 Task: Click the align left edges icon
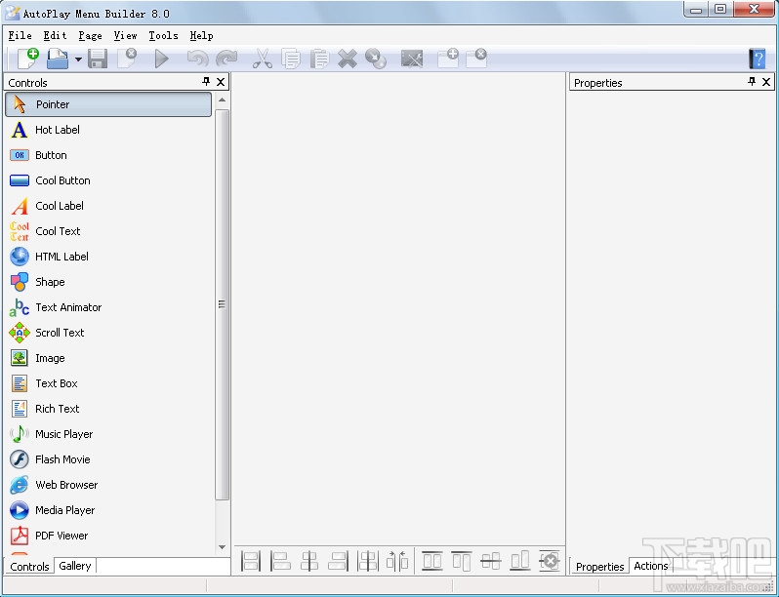click(x=280, y=561)
